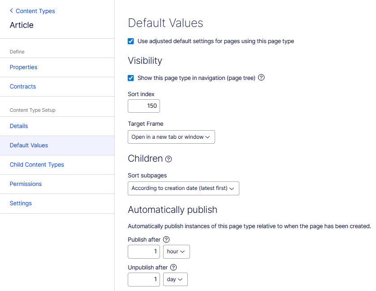Open the Publish after hour unit dropdown
This screenshot has width=376, height=291.
click(x=177, y=251)
